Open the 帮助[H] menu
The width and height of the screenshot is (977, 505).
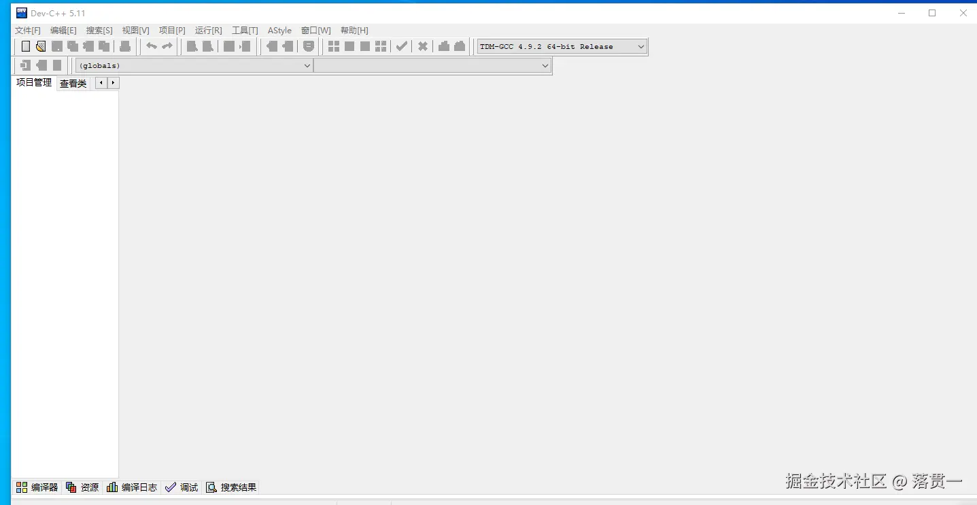[x=354, y=31]
